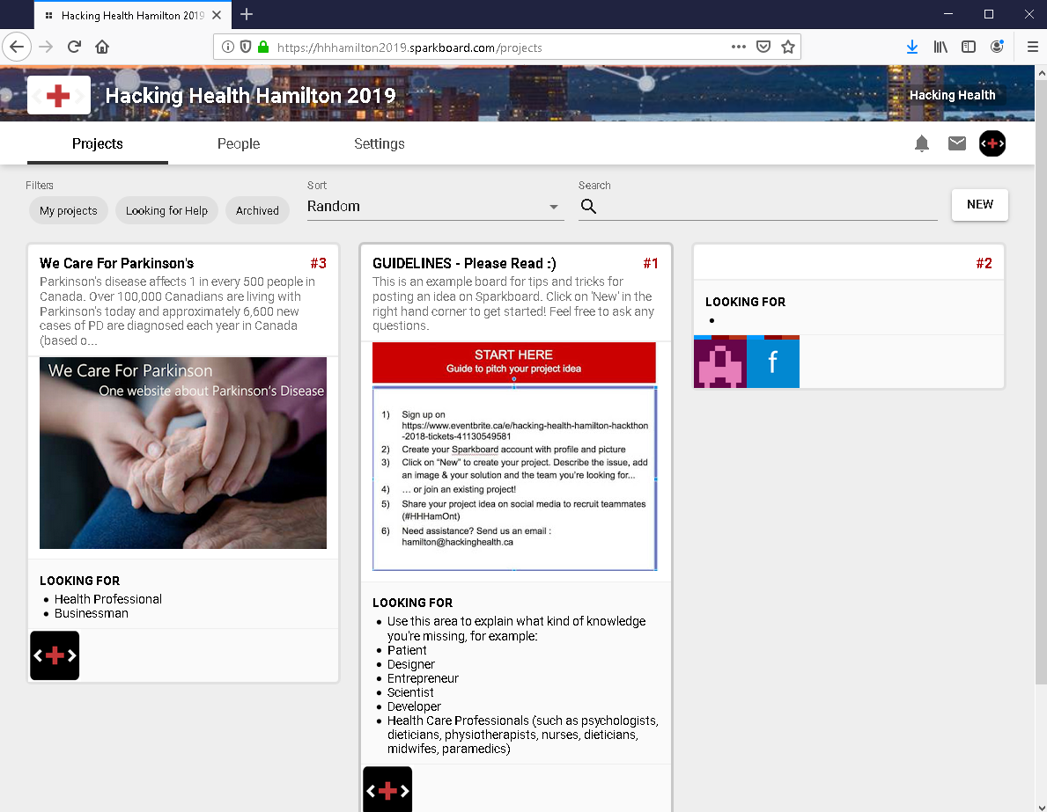The width and height of the screenshot is (1047, 812).
Task: Open the We Care For Parkinson hands image
Action: (183, 453)
